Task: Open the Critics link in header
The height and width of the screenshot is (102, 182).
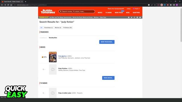Action: pos(129,9)
